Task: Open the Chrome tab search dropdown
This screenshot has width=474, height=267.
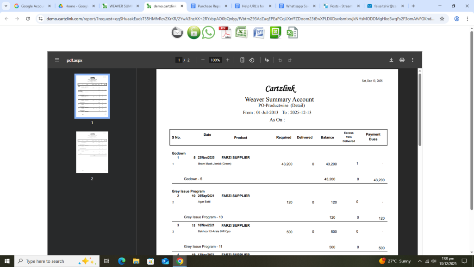Action: coord(6,6)
